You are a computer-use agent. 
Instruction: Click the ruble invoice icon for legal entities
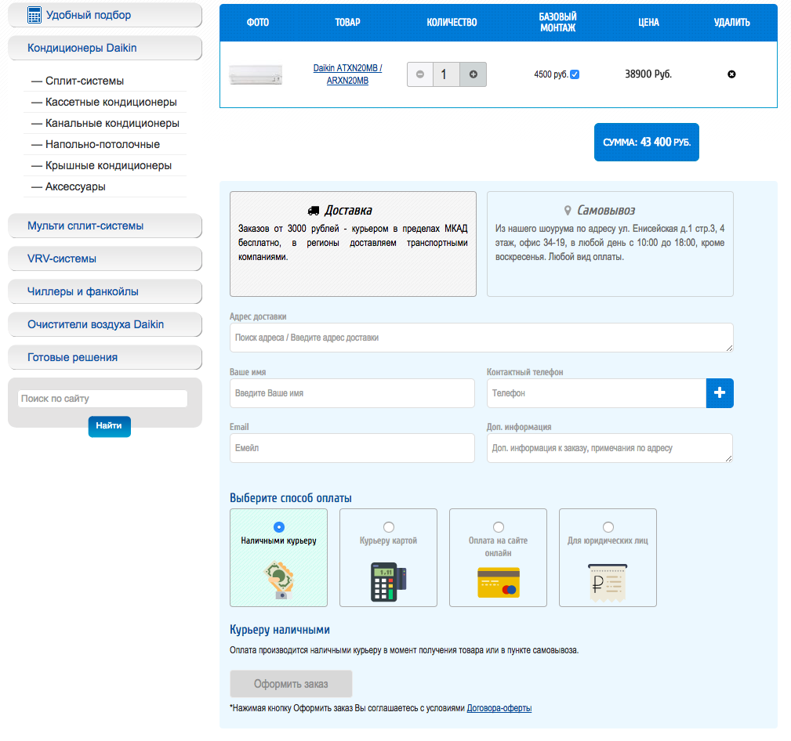608,583
